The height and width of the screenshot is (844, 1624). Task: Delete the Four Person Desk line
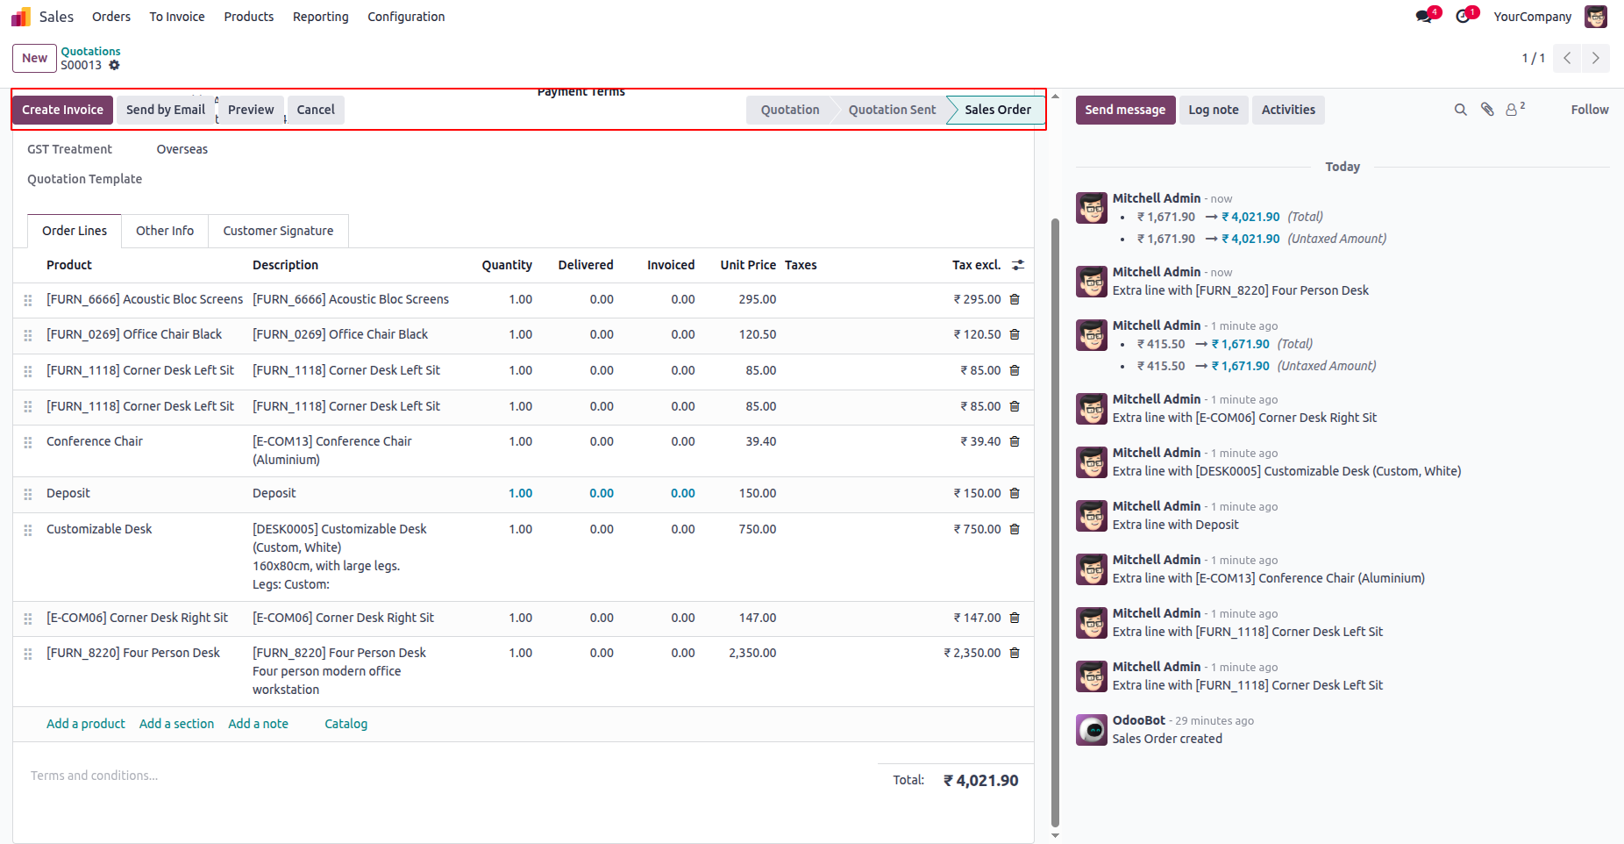tap(1015, 653)
